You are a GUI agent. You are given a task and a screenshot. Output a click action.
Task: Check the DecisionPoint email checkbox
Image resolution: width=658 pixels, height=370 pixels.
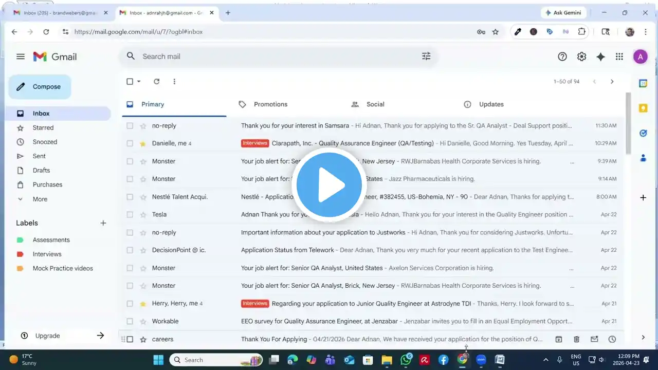click(130, 250)
